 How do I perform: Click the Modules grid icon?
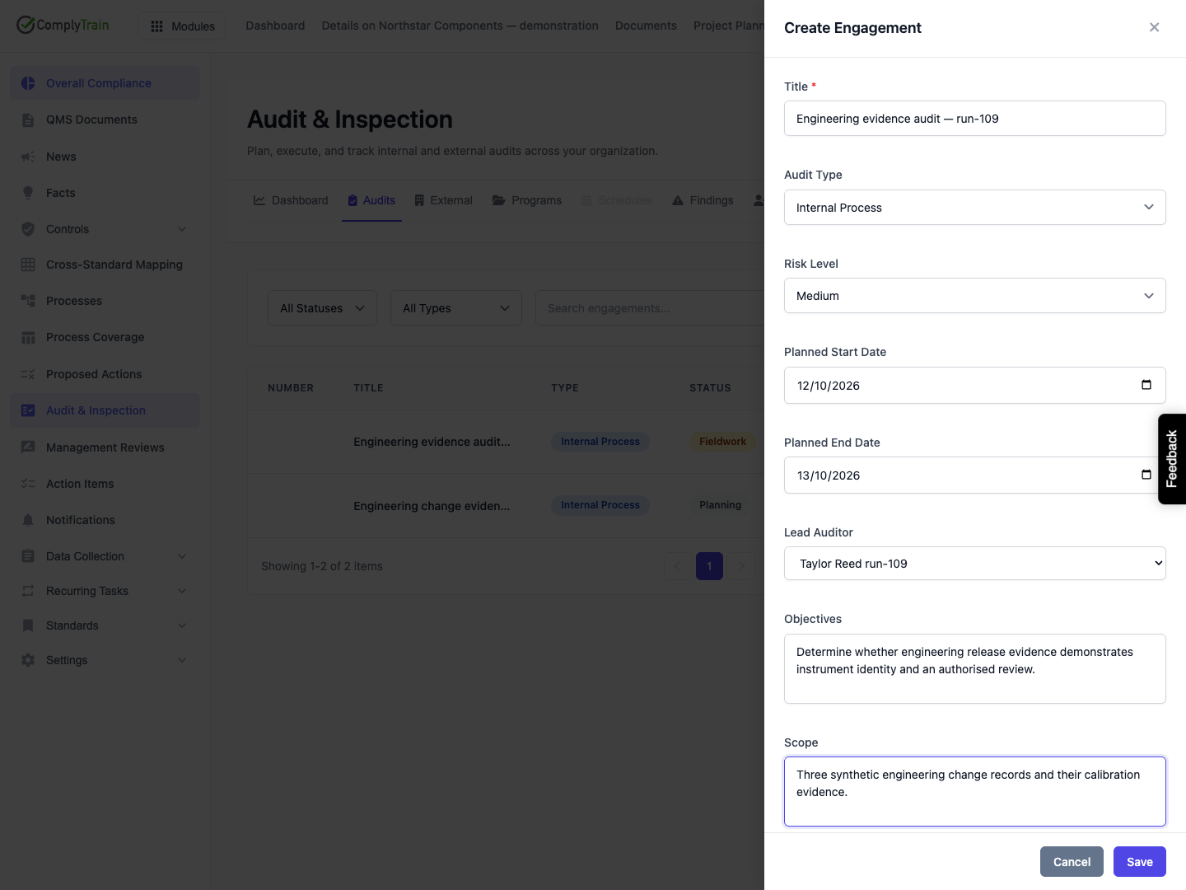tap(156, 26)
